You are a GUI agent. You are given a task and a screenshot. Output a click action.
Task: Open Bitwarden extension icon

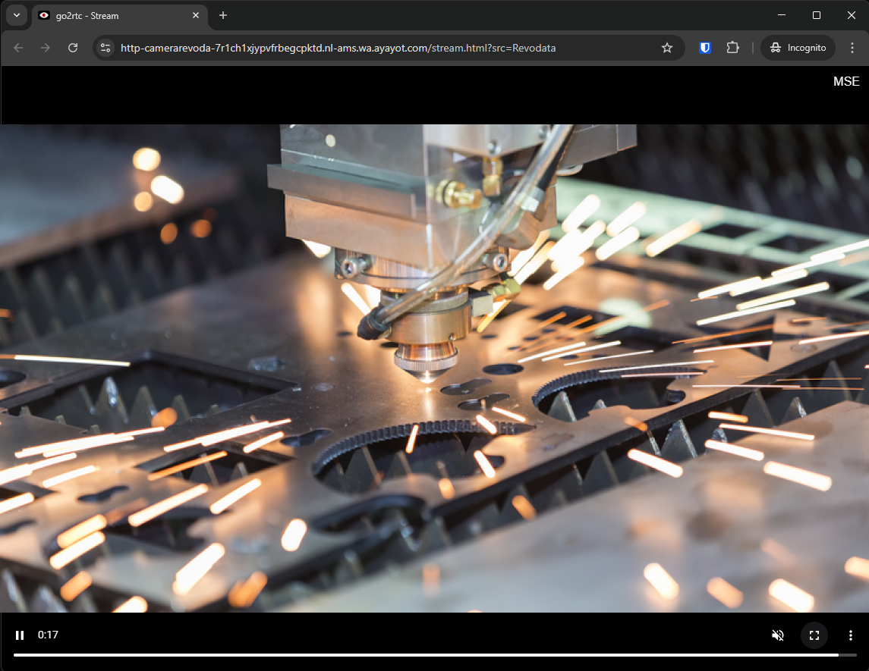tap(705, 48)
